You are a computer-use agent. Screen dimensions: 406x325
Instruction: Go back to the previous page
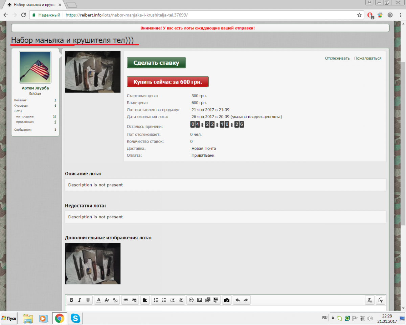6,15
